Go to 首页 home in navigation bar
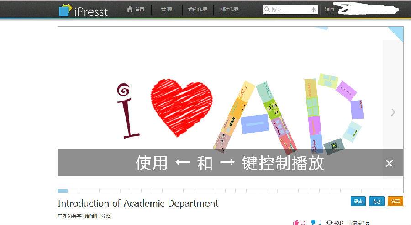The width and height of the screenshot is (411, 225). click(x=136, y=10)
